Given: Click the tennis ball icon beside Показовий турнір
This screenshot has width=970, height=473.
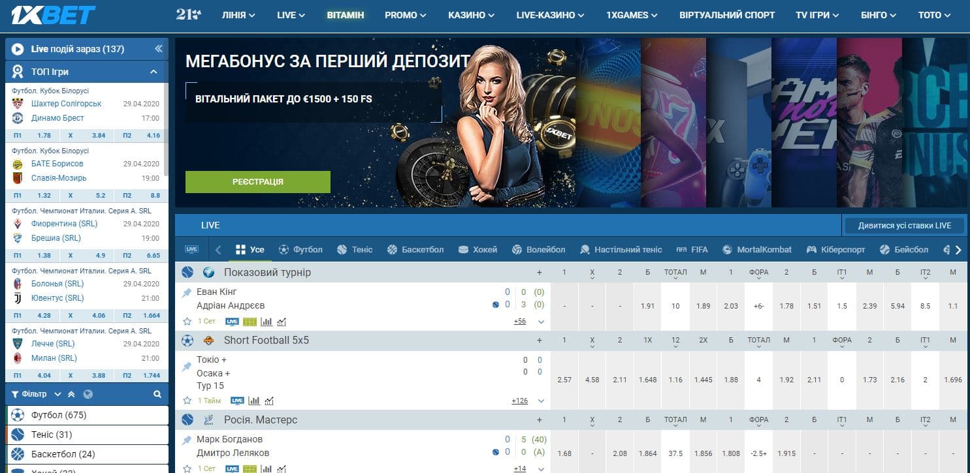Looking at the screenshot, I should [188, 272].
